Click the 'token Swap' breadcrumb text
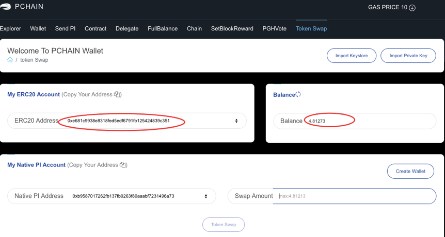Screen dimensions: 445x237 point(34,60)
